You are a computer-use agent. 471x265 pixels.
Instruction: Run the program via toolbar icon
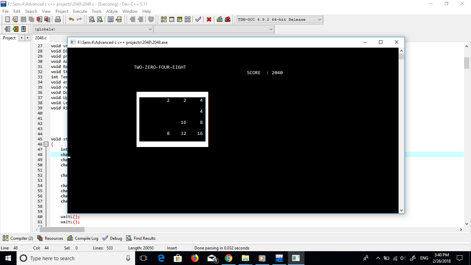[171, 19]
